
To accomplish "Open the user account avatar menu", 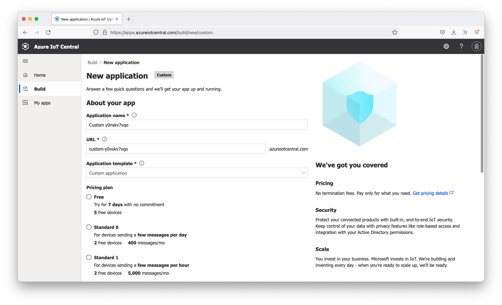I will [x=476, y=46].
